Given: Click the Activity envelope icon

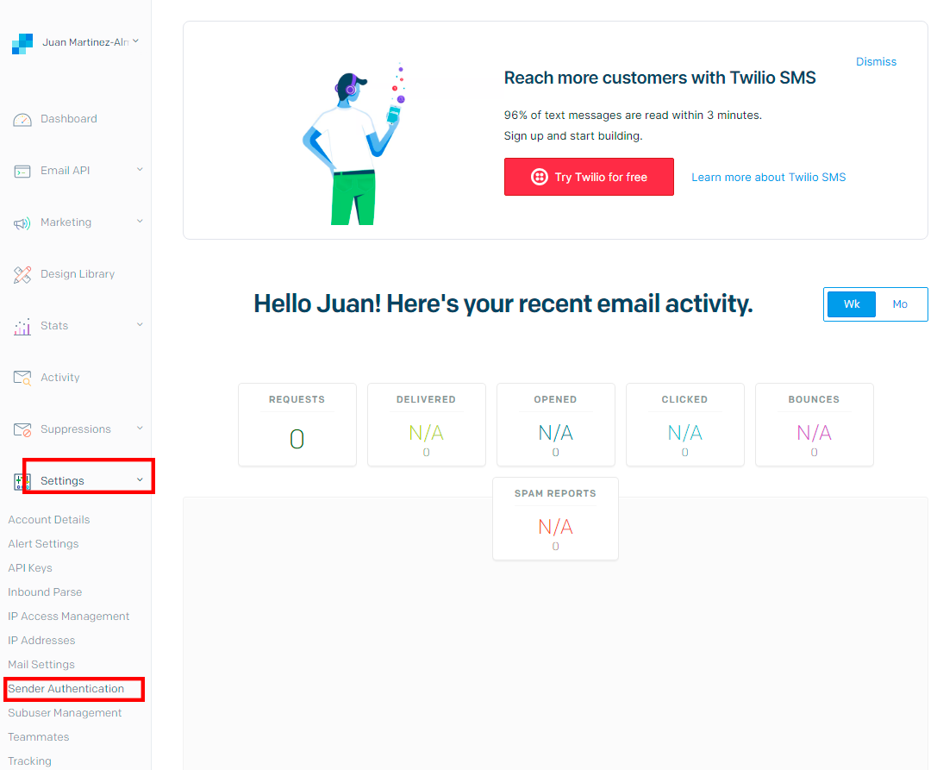Looking at the screenshot, I should (22, 379).
